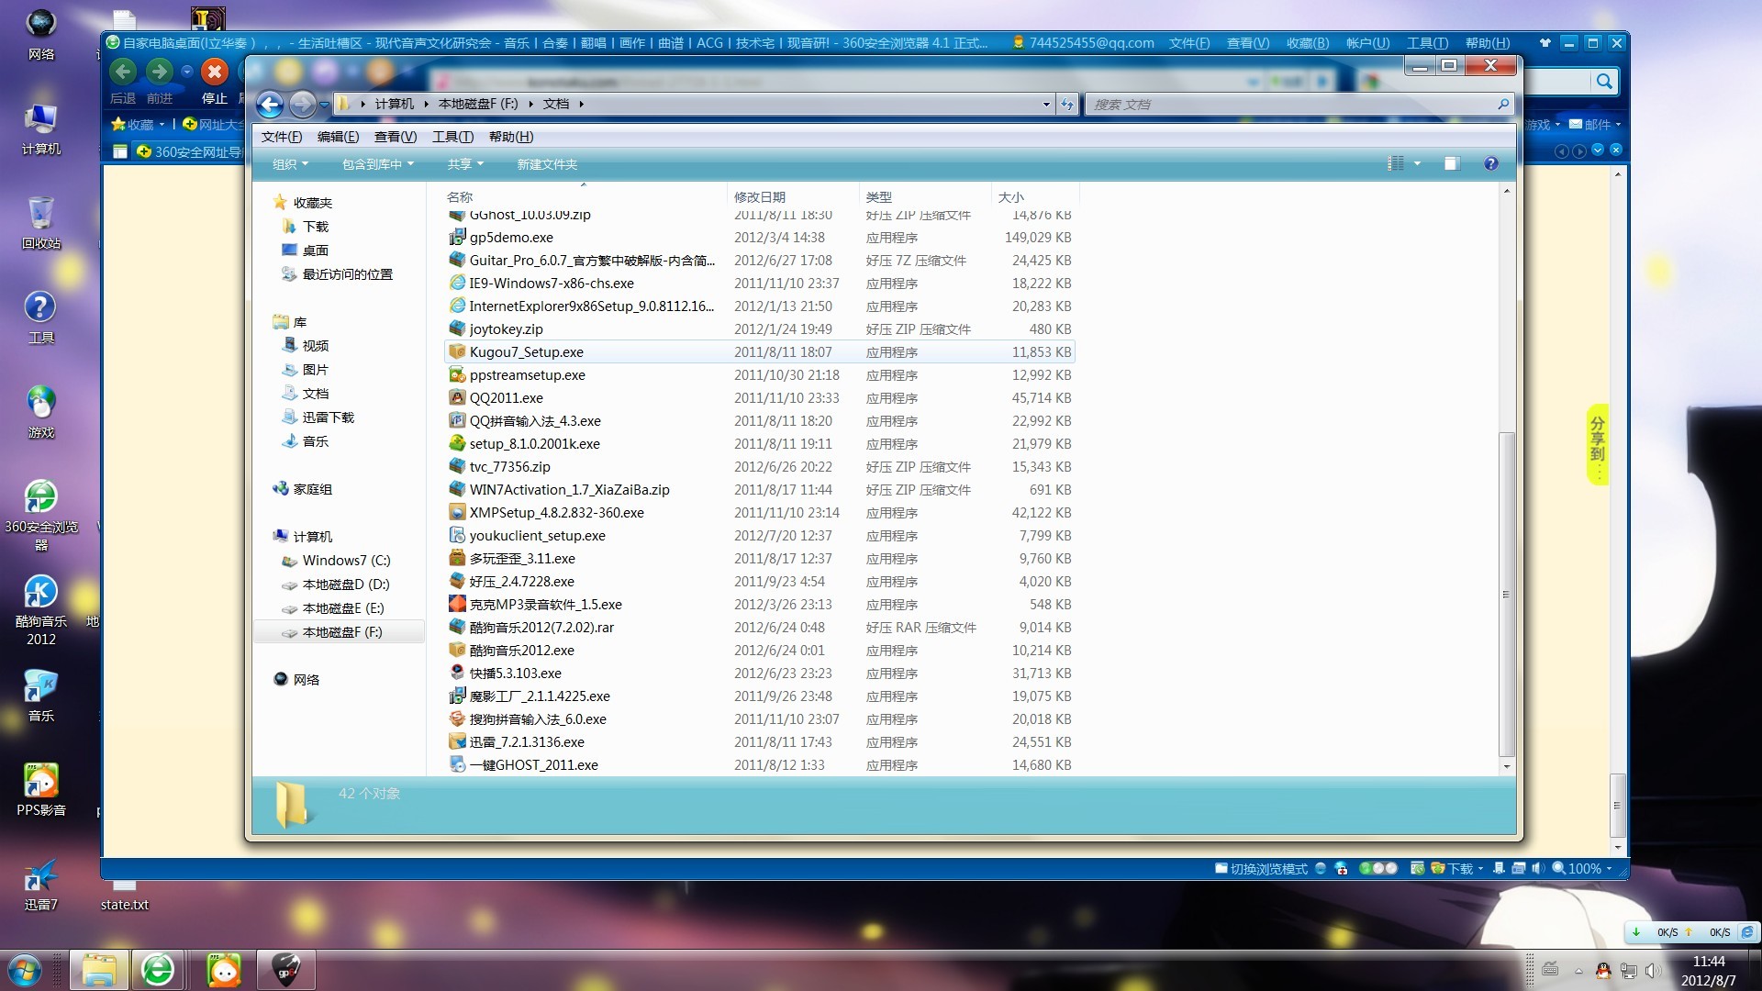Image resolution: width=1762 pixels, height=991 pixels.
Task: Select the setup_8.1.0.2001k.exe file icon
Action: click(457, 443)
